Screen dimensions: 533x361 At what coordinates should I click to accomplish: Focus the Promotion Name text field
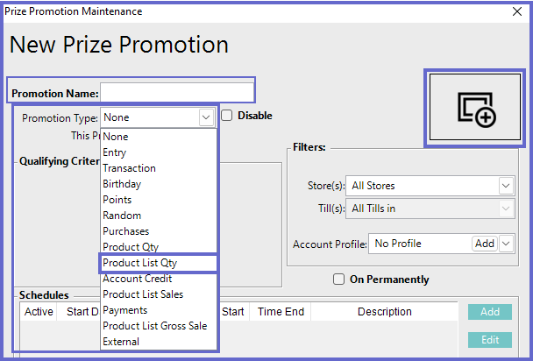click(176, 93)
